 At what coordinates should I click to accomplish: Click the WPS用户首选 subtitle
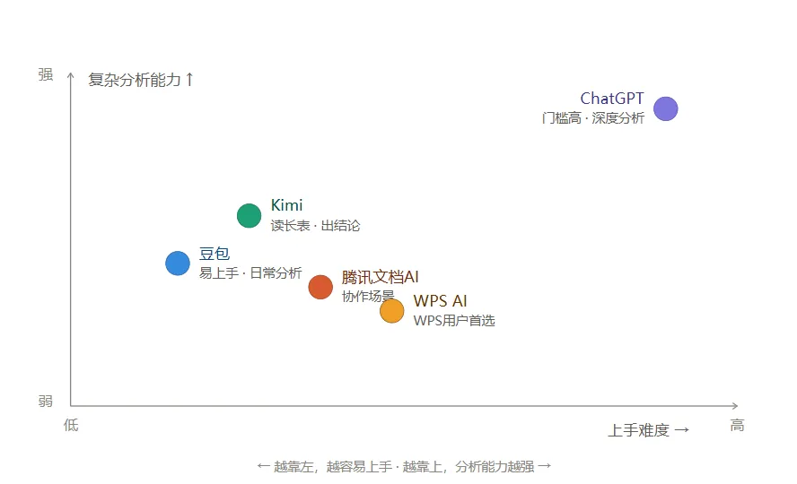454,321
